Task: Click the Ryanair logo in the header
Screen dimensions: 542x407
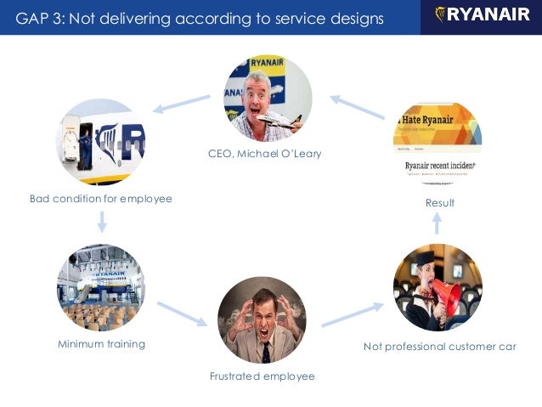Action: tap(483, 14)
